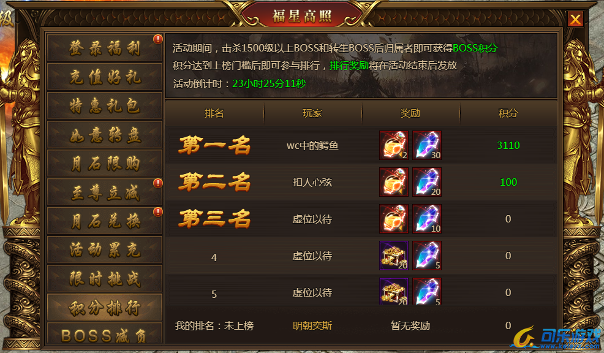Image resolution: width=604 pixels, height=353 pixels.
Task: Switch to the 充值好礼 tab
Action: [104, 77]
